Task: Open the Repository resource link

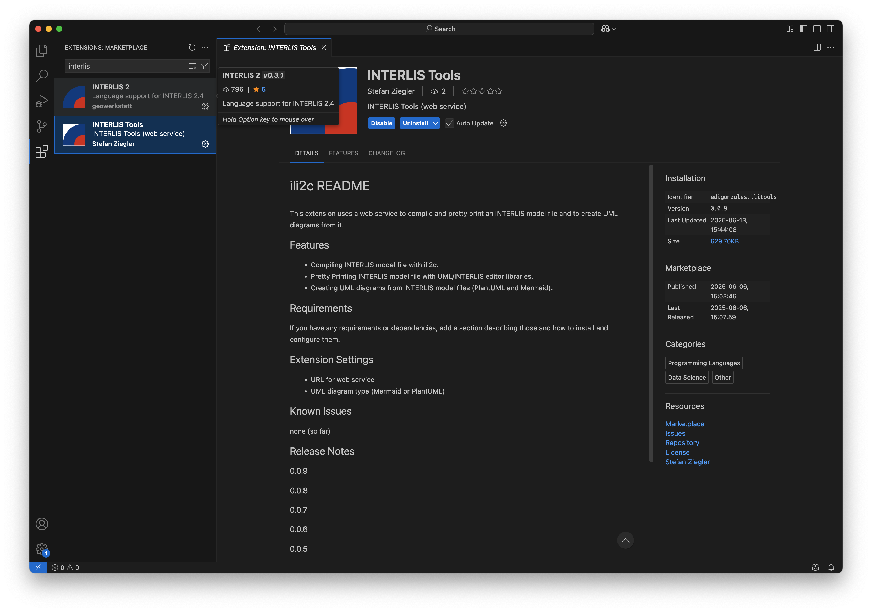Action: click(x=682, y=442)
